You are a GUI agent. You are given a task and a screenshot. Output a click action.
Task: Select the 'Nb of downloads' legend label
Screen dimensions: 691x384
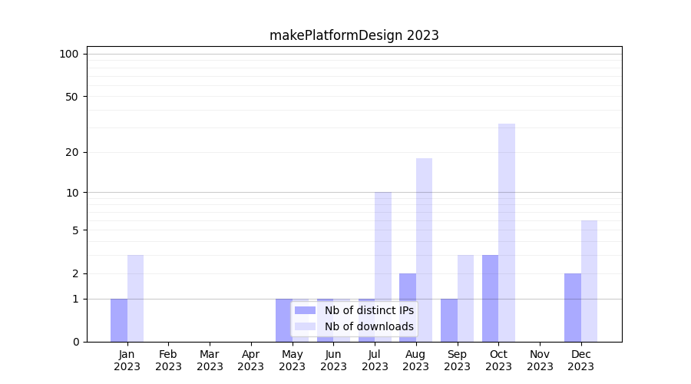coord(369,326)
